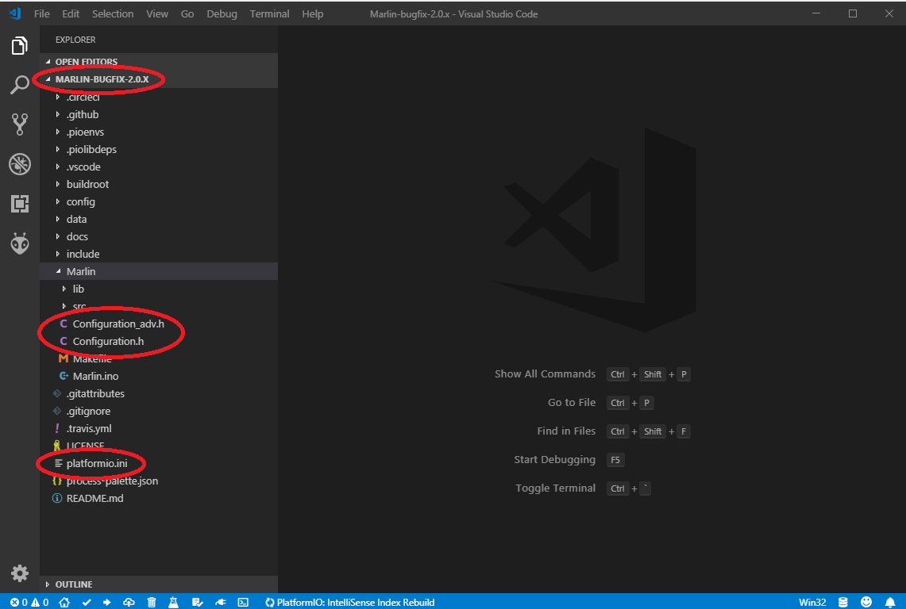Click the database icon in the status bar
The image size is (906, 609).
pyautogui.click(x=843, y=602)
